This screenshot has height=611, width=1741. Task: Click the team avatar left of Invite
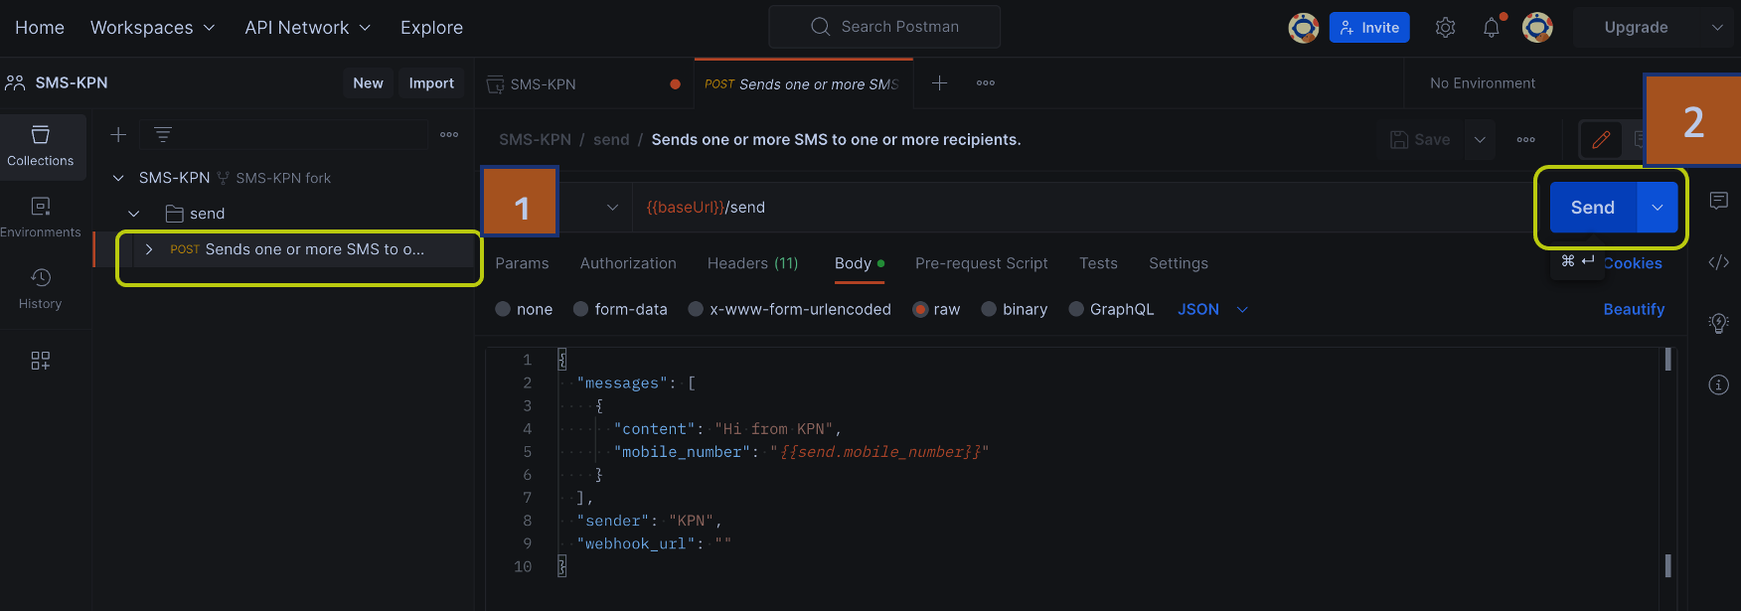(x=1304, y=28)
